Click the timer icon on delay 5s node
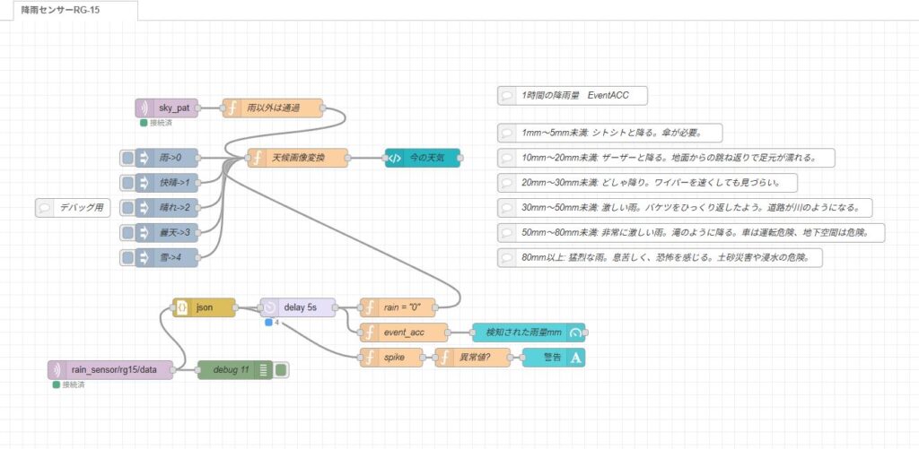This screenshot has width=919, height=449. 269,307
